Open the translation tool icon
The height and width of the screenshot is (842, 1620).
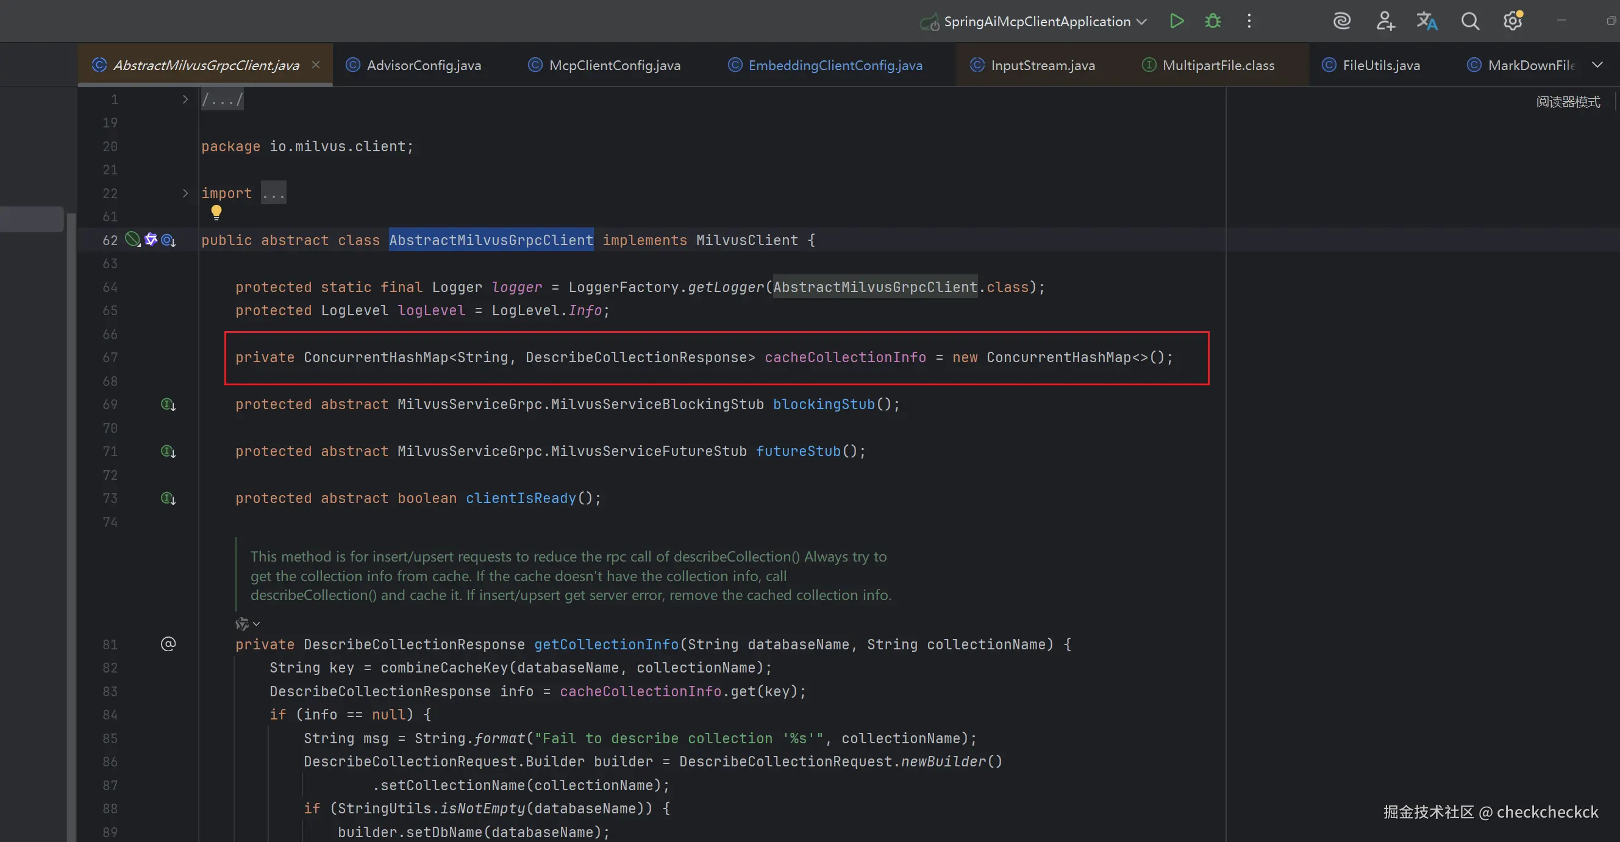pyautogui.click(x=1427, y=21)
